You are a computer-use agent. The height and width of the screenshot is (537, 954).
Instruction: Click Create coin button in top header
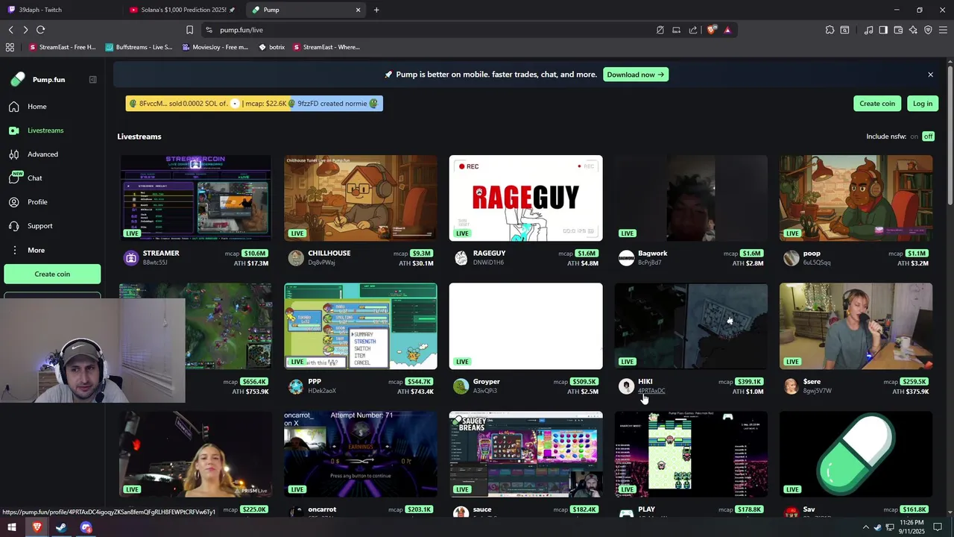[x=877, y=104]
